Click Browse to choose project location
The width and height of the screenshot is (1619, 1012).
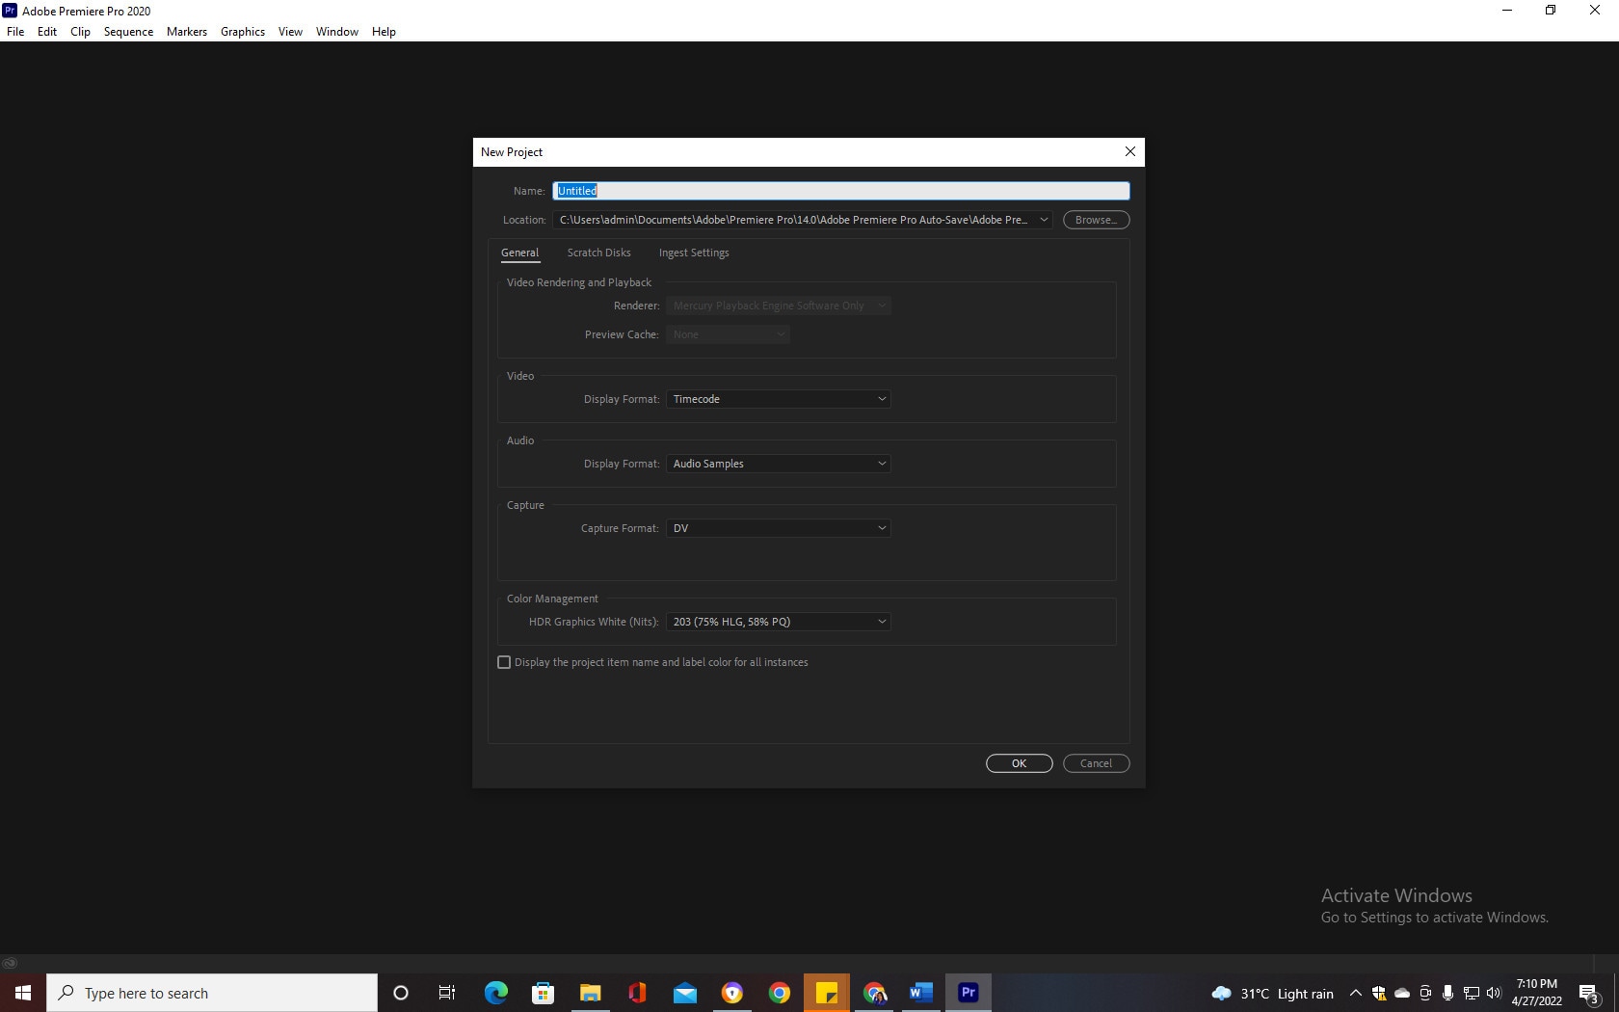click(1096, 220)
